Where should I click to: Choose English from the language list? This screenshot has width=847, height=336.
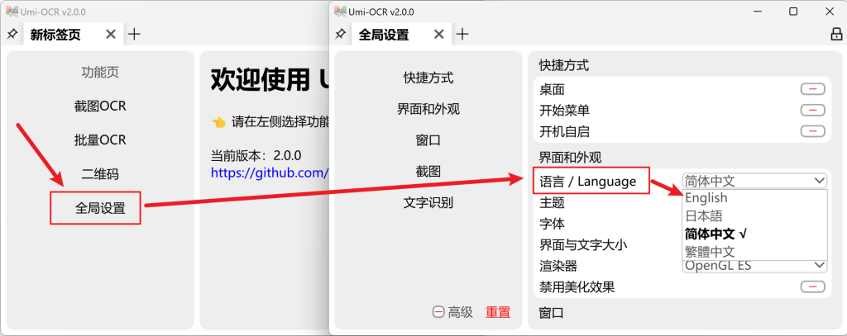pos(706,198)
